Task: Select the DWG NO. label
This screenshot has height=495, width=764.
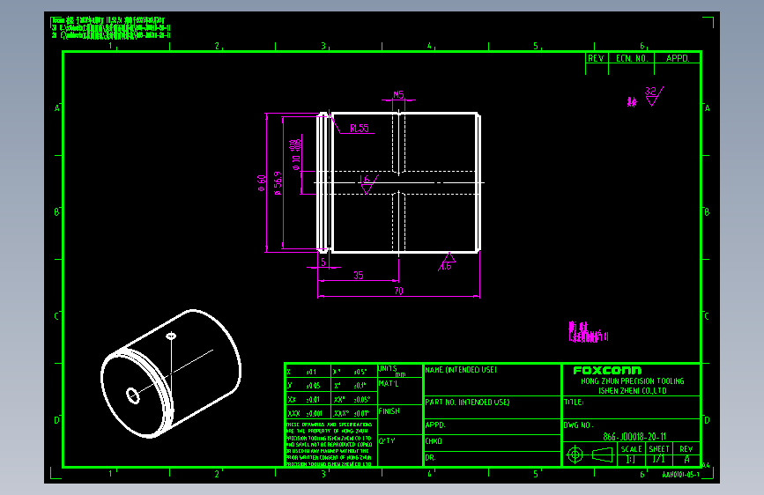Action: pos(578,425)
